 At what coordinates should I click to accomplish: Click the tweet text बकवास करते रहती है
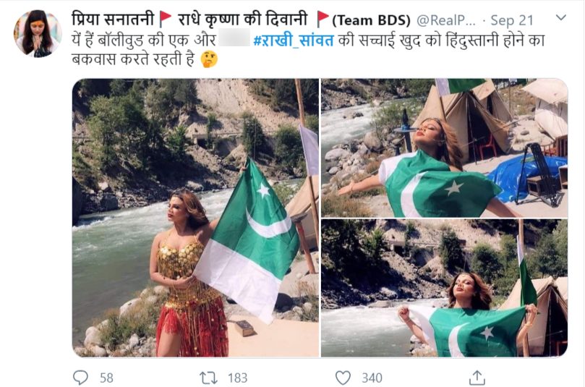pyautogui.click(x=133, y=59)
